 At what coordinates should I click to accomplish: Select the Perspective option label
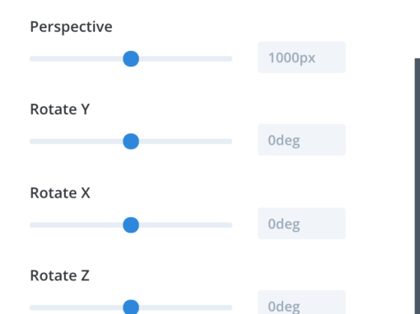(x=71, y=27)
